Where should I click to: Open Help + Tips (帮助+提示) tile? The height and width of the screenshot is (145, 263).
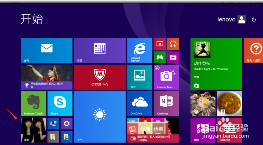pyautogui.click(x=253, y=51)
